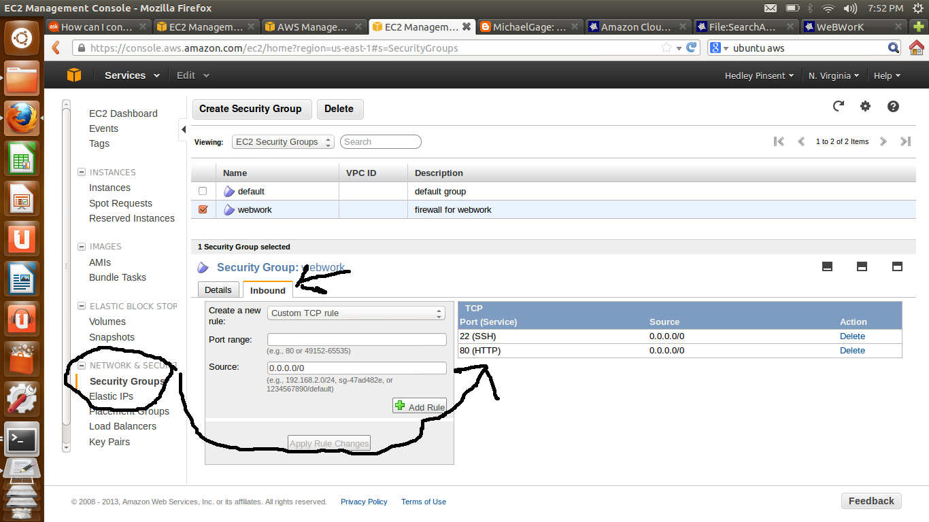Collapse the left navigation pane arrow

(183, 129)
